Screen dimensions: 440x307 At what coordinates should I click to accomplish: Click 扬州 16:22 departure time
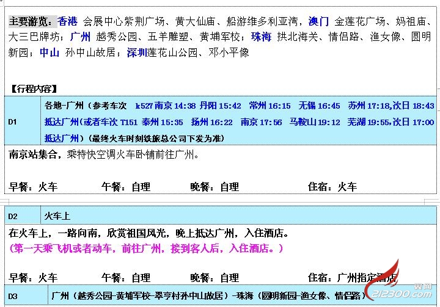pyautogui.click(x=212, y=122)
